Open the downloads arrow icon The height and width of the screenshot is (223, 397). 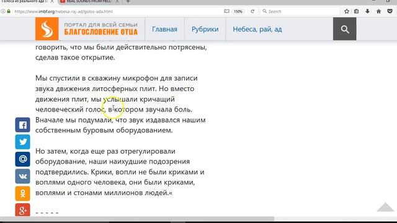367,11
